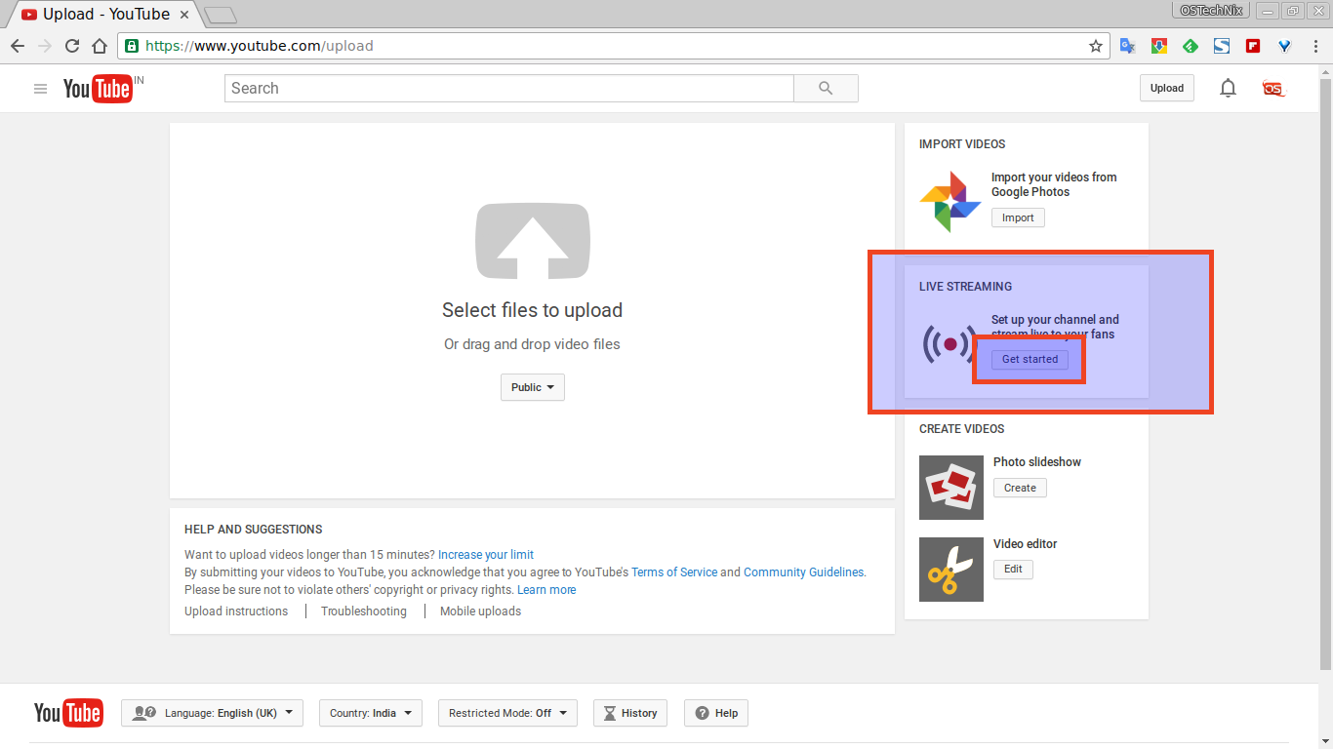Image resolution: width=1333 pixels, height=749 pixels.
Task: Click the Mobile uploads link
Action: click(480, 611)
